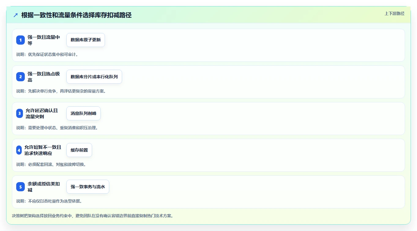Screen dimensions: 417x231
Task: Select the 数据库原子更新 chip
Action: [x=86, y=40]
